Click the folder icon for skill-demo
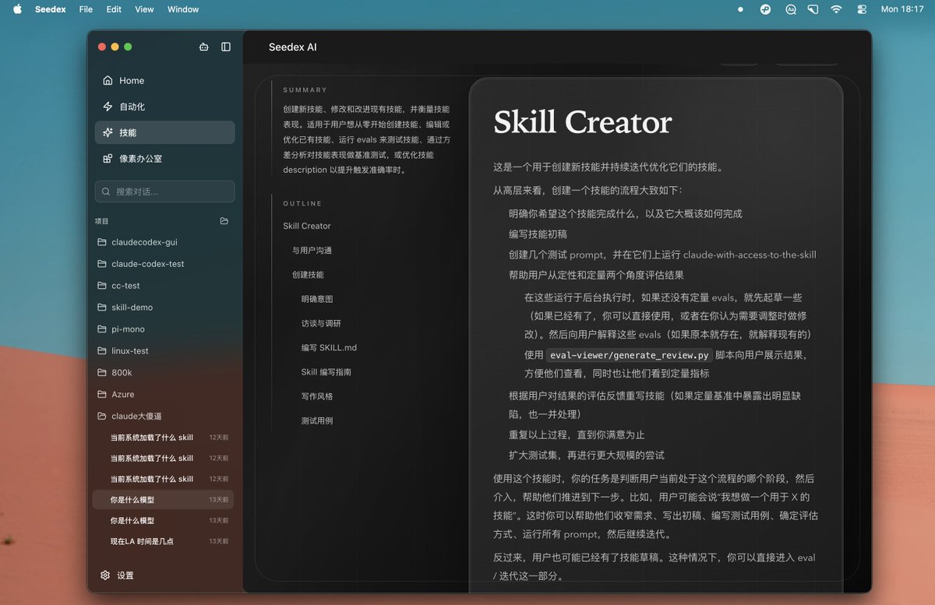This screenshot has height=605, width=935. (x=102, y=308)
